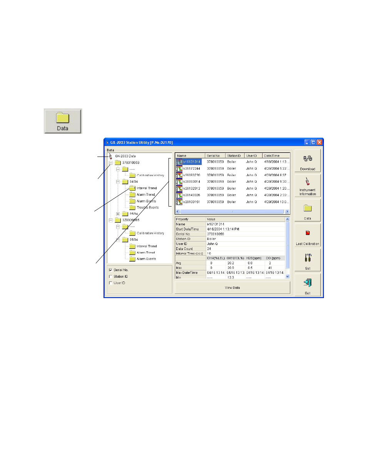Viewport: 367px width, 475px height.
Task: Click the CH4(%LEL) gas column label
Action: tap(216, 258)
